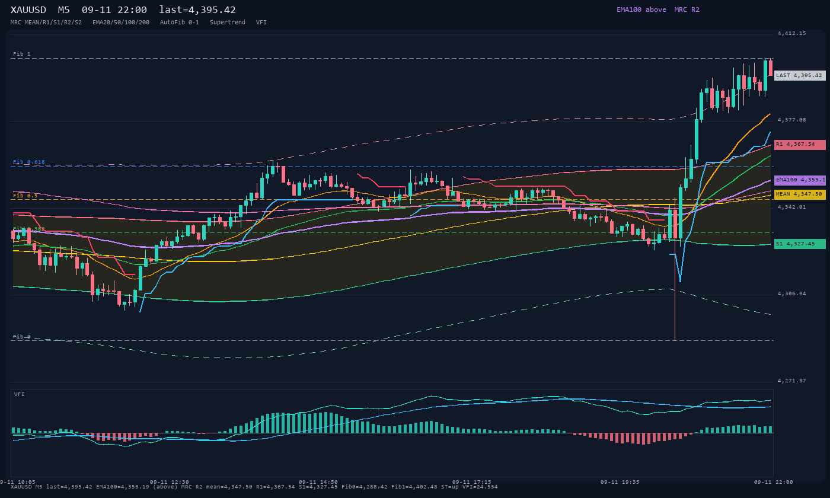The height and width of the screenshot is (498, 830).
Task: Click the purple "MRC R2" header label
Action: pos(687,9)
